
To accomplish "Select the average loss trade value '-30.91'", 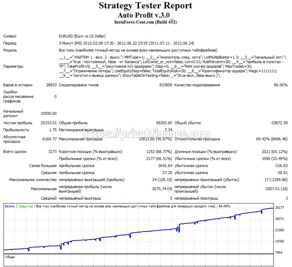I will pyautogui.click(x=282, y=173).
